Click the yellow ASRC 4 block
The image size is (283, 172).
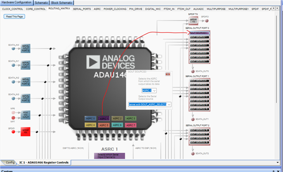click(x=90, y=125)
